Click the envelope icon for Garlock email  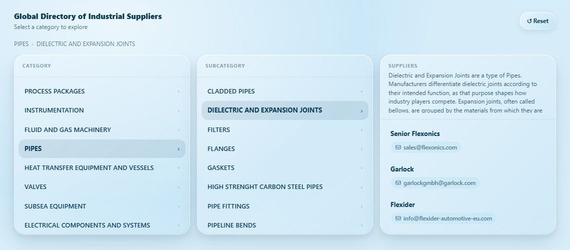[398, 183]
